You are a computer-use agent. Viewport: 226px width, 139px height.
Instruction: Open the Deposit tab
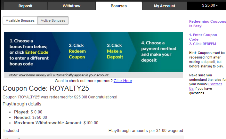point(25,6)
